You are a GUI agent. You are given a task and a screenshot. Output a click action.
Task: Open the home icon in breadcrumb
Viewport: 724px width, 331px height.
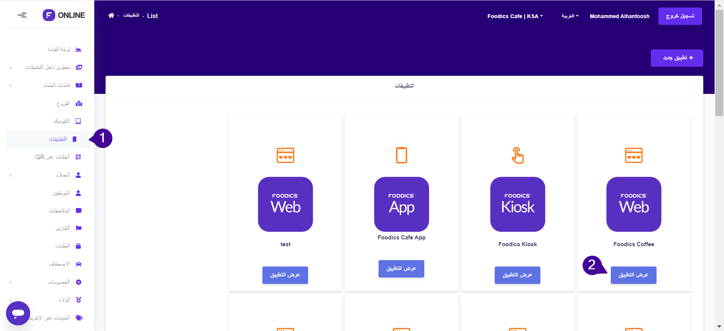coord(111,15)
